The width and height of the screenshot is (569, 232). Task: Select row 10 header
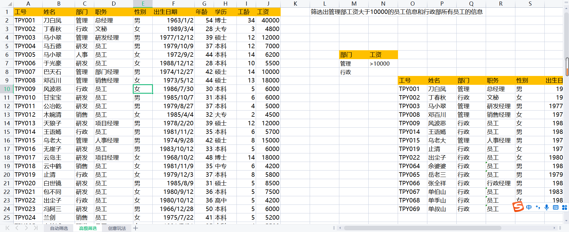click(x=7, y=89)
